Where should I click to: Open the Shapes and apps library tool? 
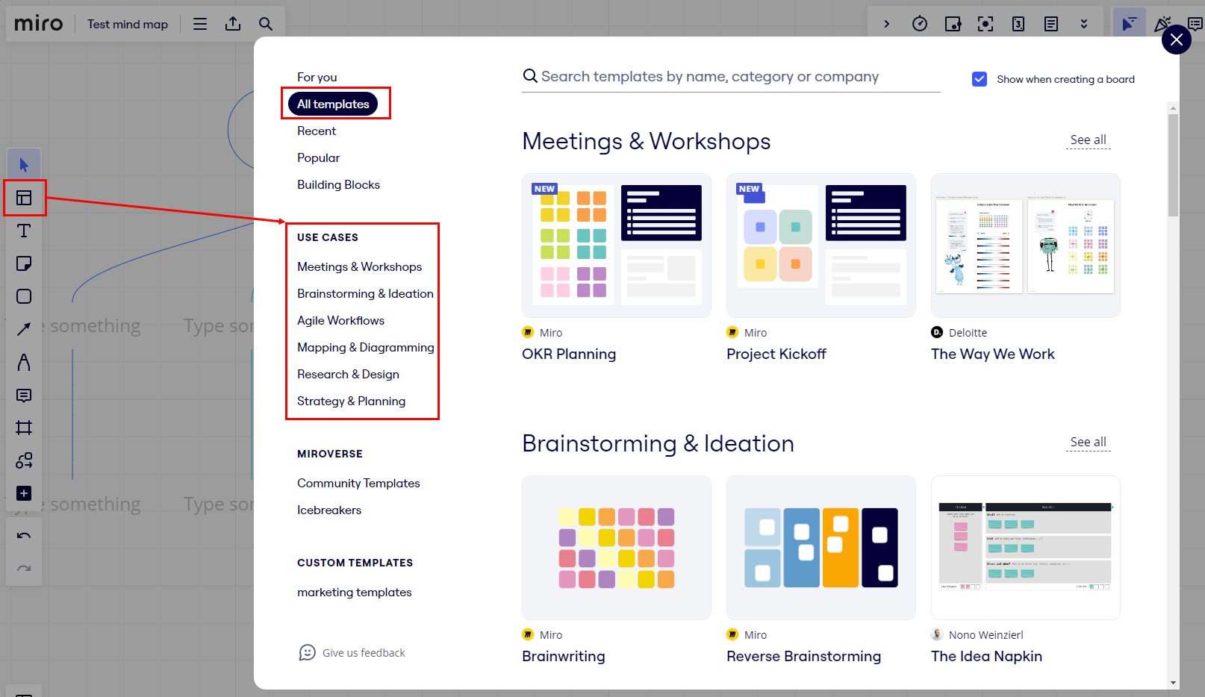coord(24,460)
